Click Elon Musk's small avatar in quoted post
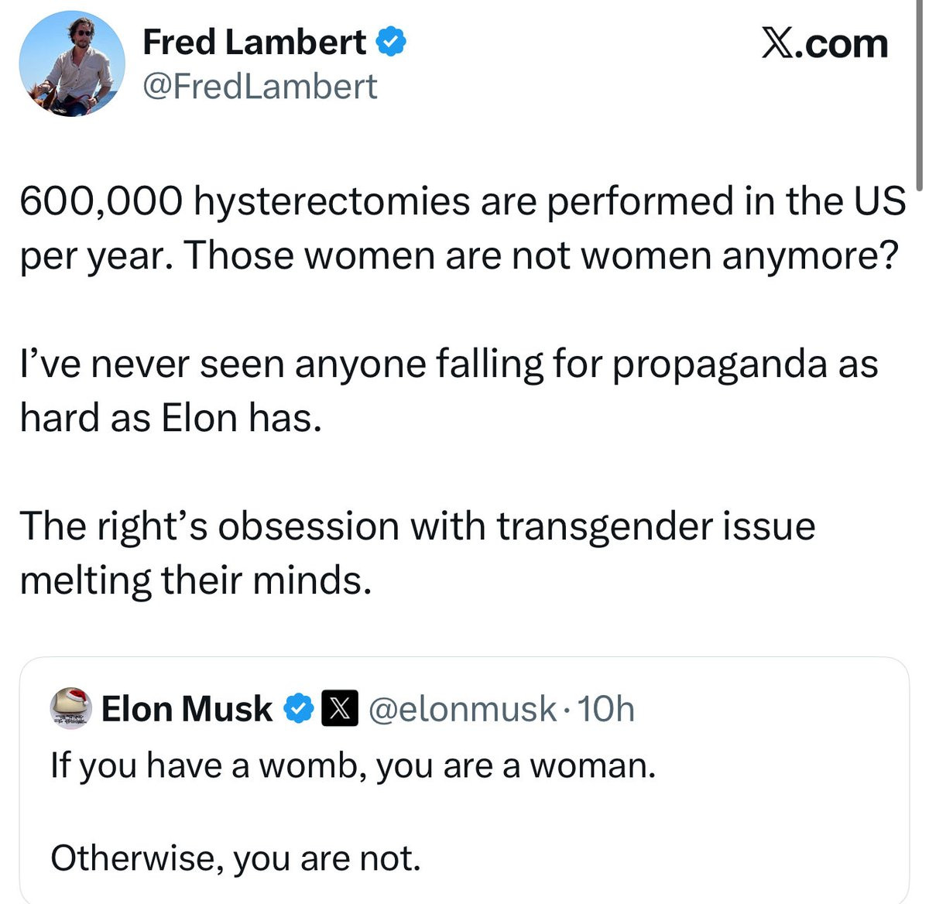Screen dimensions: 929x904 71,708
